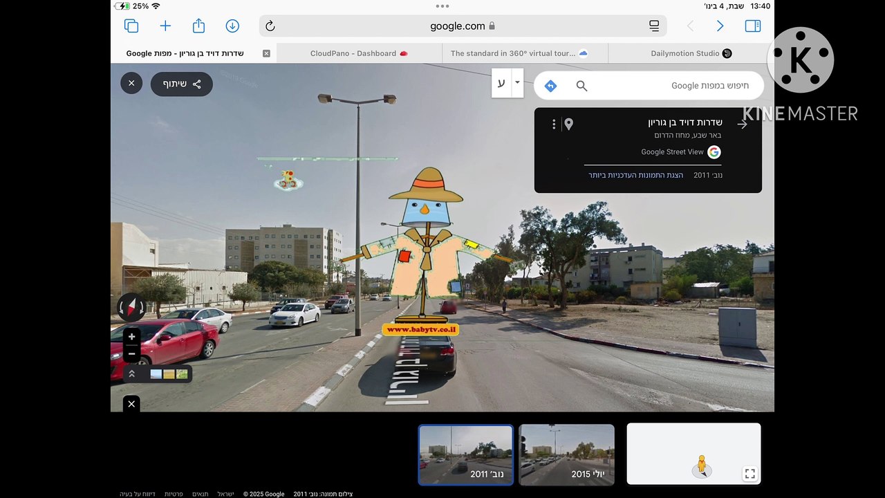Select the יולי 2015 imagery thumbnail
The height and width of the screenshot is (498, 885).
point(567,454)
